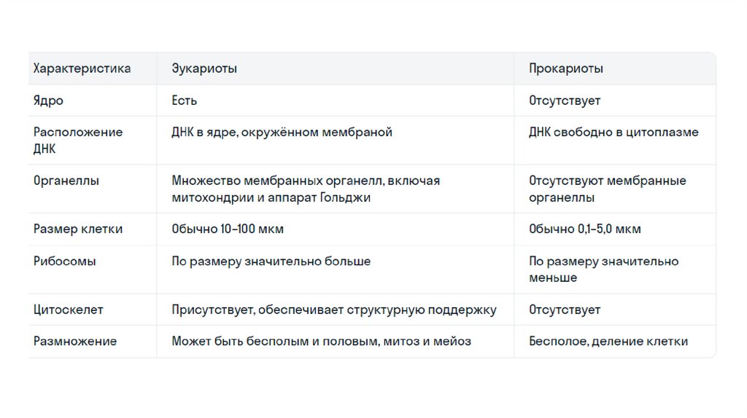Select the "Размножение" row label

(74, 341)
